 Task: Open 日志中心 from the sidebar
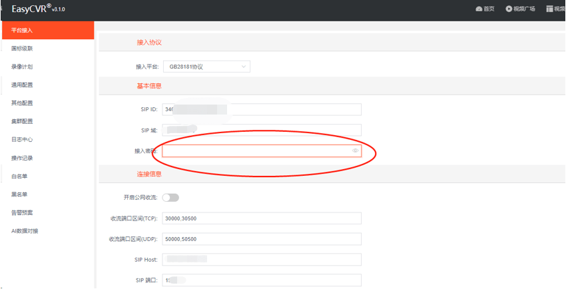(23, 140)
